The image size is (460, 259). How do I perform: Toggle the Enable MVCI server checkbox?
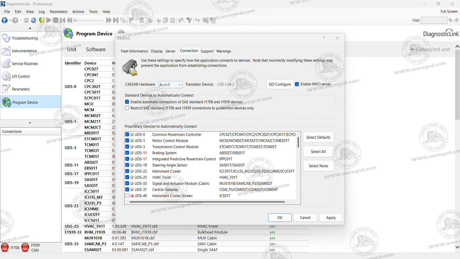(297, 84)
